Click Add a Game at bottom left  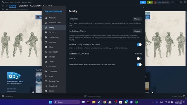8,96
